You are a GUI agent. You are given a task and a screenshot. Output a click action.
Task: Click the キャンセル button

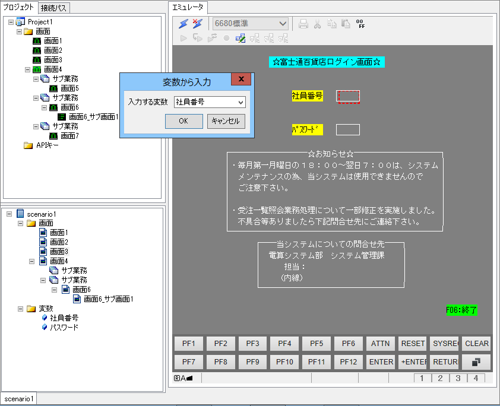click(226, 121)
